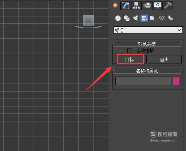186x151 pixels.
Task: Open the Utilities hammer tab
Action: click(x=168, y=5)
